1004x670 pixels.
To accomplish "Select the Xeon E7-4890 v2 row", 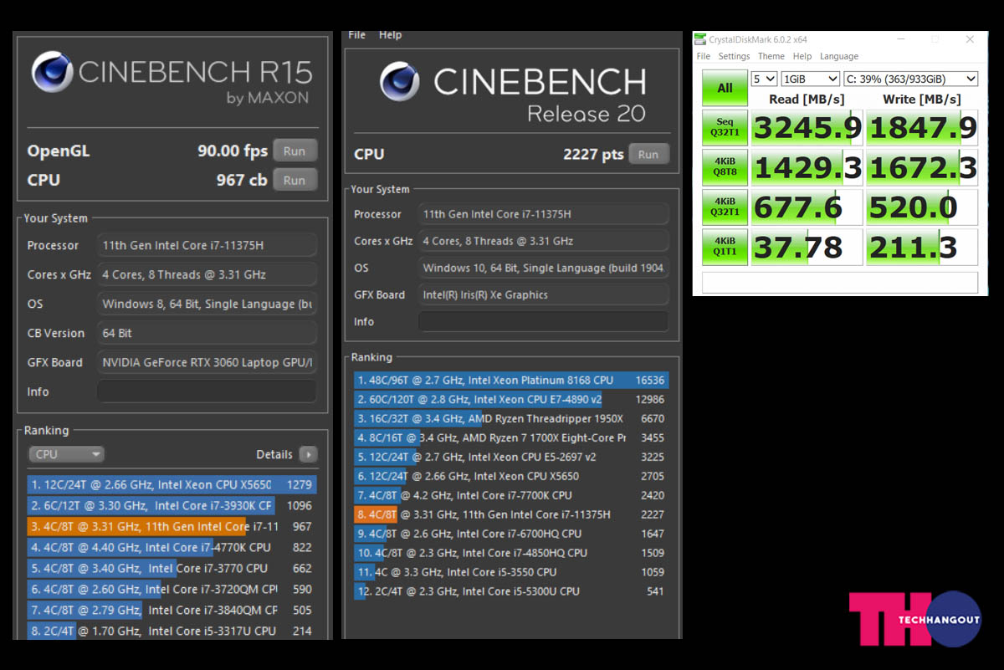I will pyautogui.click(x=511, y=399).
